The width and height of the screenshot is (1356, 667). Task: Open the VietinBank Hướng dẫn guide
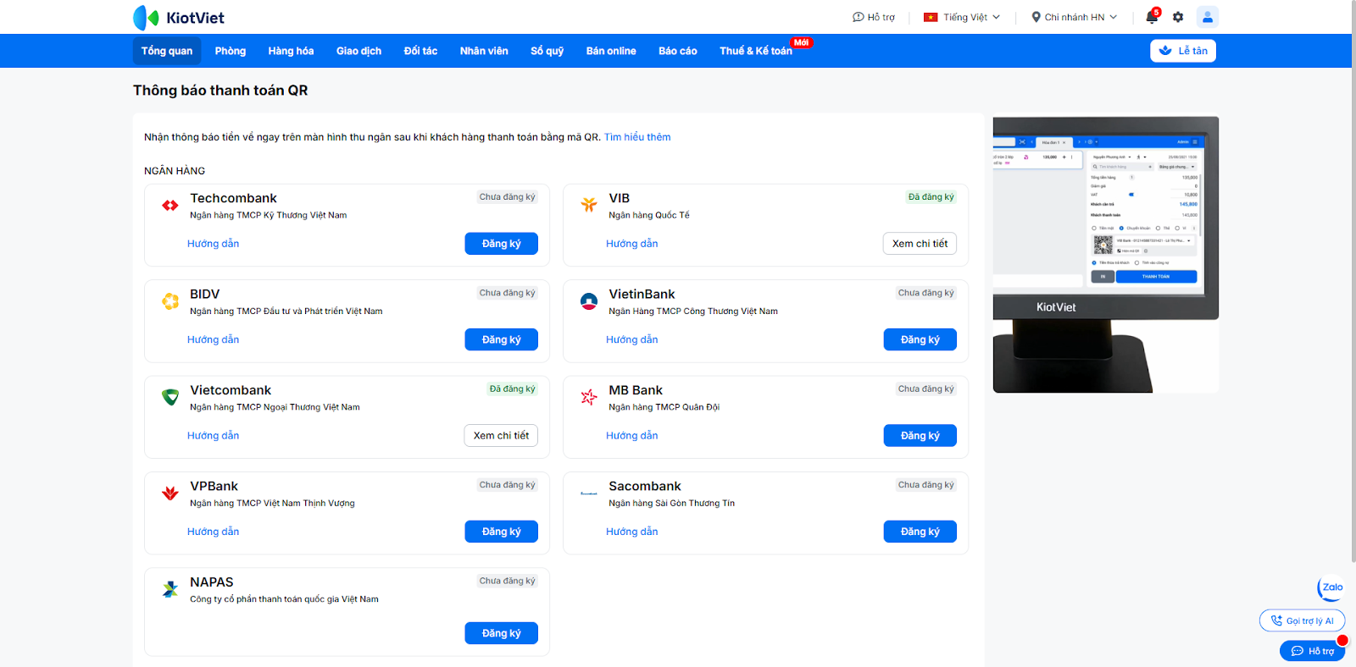(632, 339)
